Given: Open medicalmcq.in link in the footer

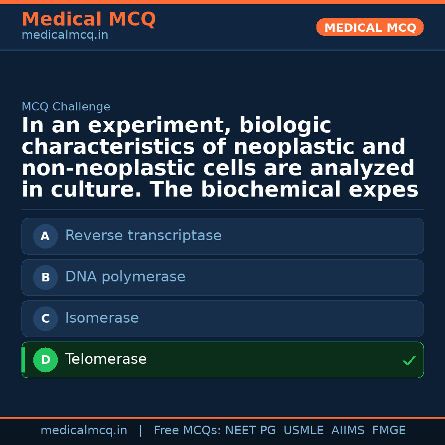Looking at the screenshot, I should (x=84, y=431).
